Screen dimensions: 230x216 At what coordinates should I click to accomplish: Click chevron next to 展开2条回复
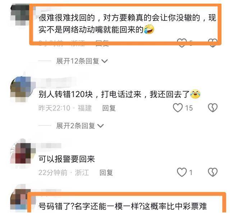(101, 126)
